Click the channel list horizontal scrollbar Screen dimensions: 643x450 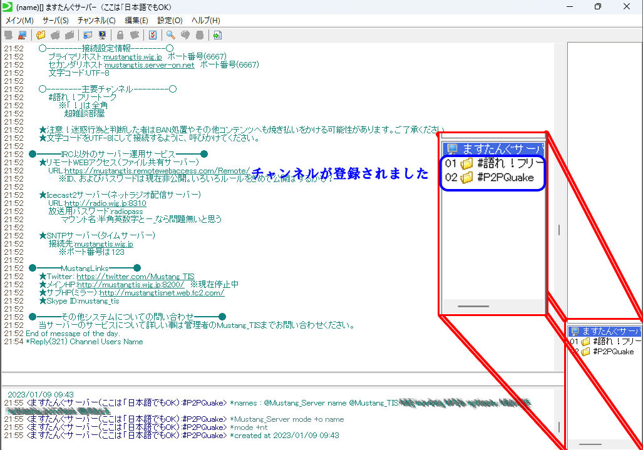coord(590,444)
